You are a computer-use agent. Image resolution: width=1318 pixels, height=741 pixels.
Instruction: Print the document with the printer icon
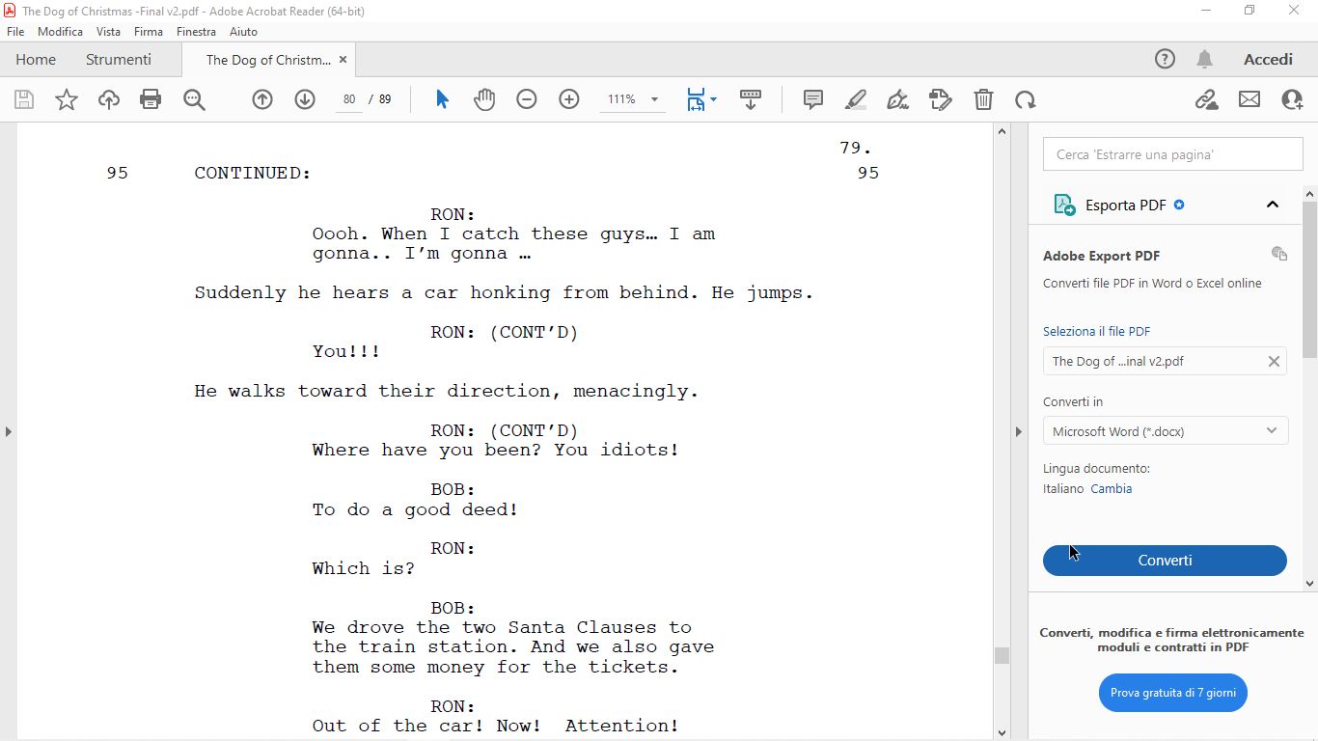[x=151, y=99]
